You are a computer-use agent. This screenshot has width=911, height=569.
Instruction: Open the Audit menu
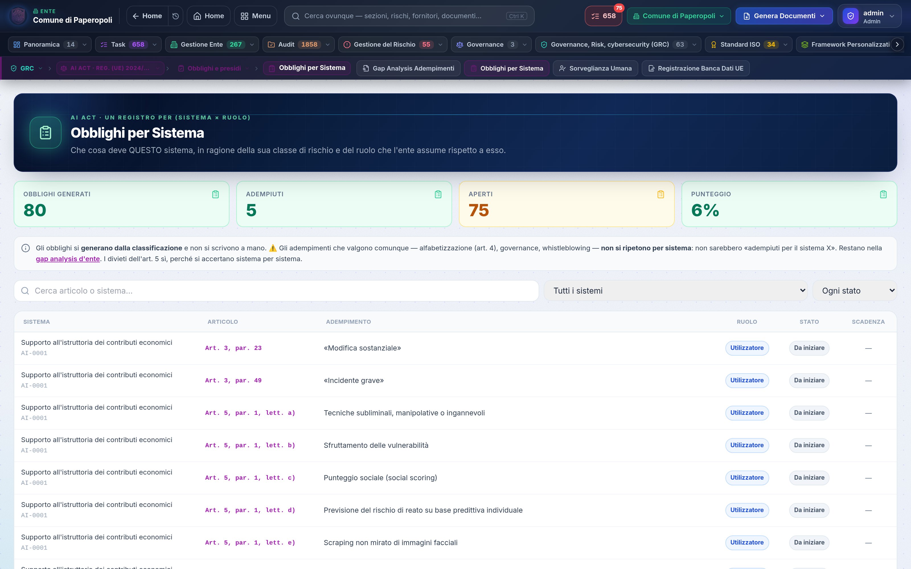tap(299, 44)
